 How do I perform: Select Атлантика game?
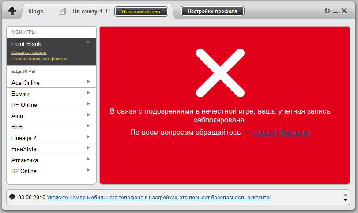coord(51,160)
